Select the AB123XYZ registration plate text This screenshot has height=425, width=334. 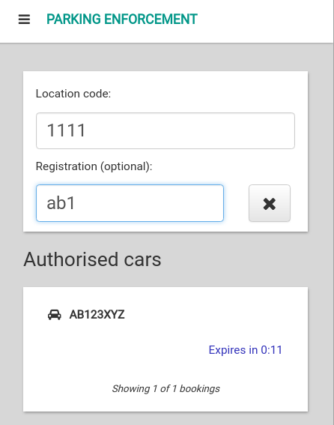tap(97, 315)
